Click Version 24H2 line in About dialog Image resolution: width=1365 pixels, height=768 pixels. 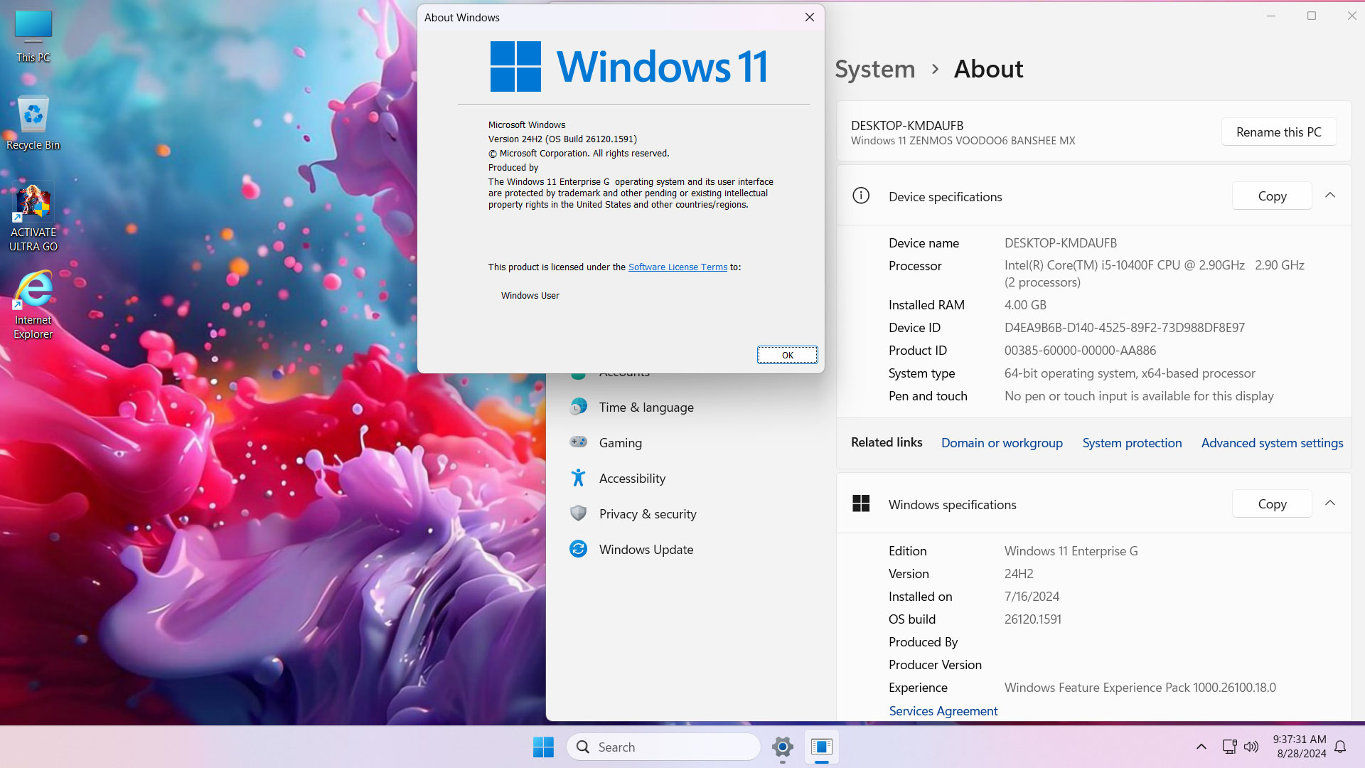click(x=562, y=139)
